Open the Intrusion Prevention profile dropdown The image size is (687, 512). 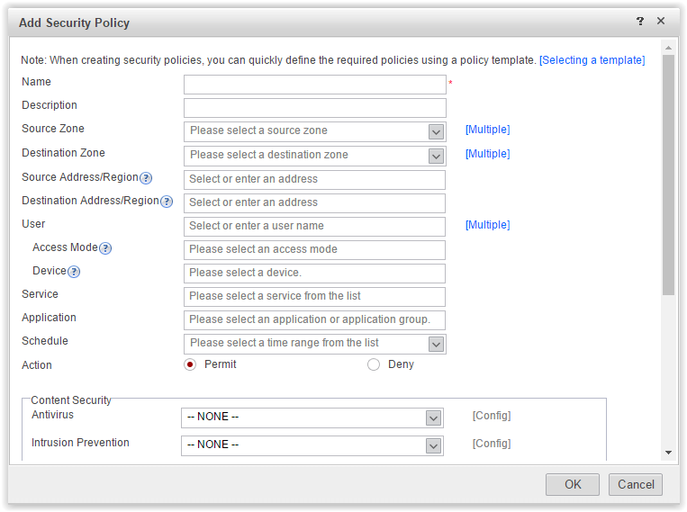(433, 445)
